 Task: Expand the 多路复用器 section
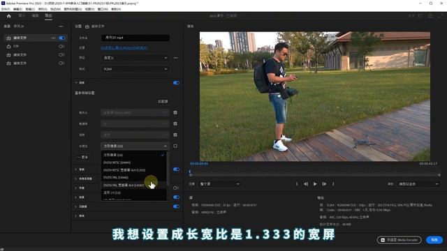tap(76, 178)
